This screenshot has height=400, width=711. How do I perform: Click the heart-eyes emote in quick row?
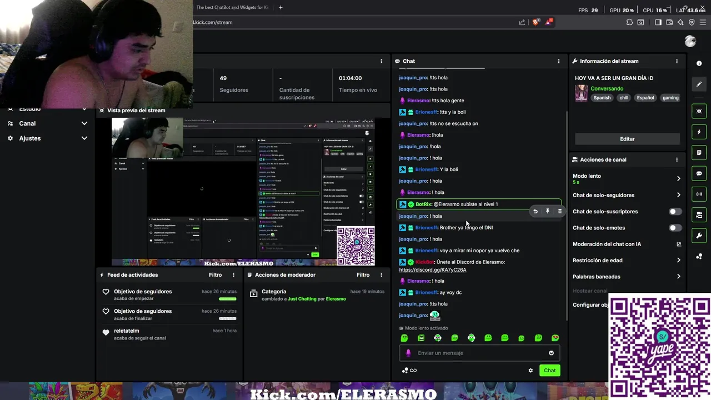click(x=555, y=338)
